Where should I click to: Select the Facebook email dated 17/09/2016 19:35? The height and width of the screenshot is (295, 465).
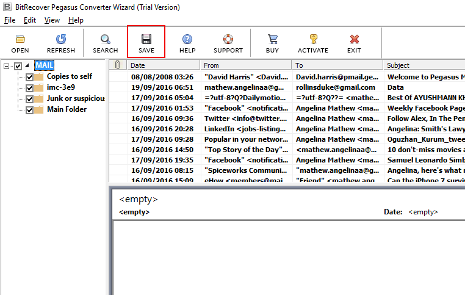[x=287, y=160]
